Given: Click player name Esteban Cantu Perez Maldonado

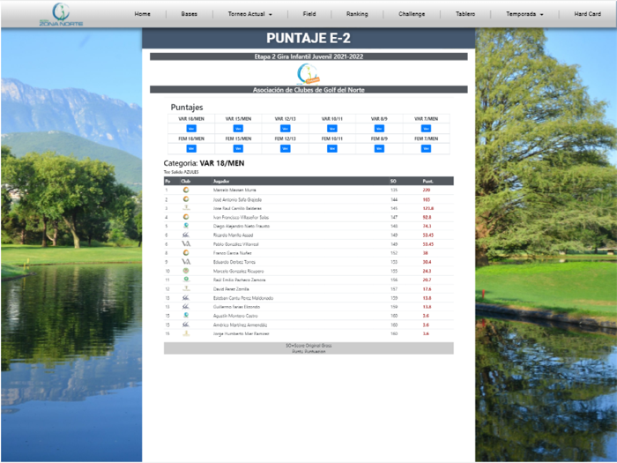Looking at the screenshot, I should (243, 298).
